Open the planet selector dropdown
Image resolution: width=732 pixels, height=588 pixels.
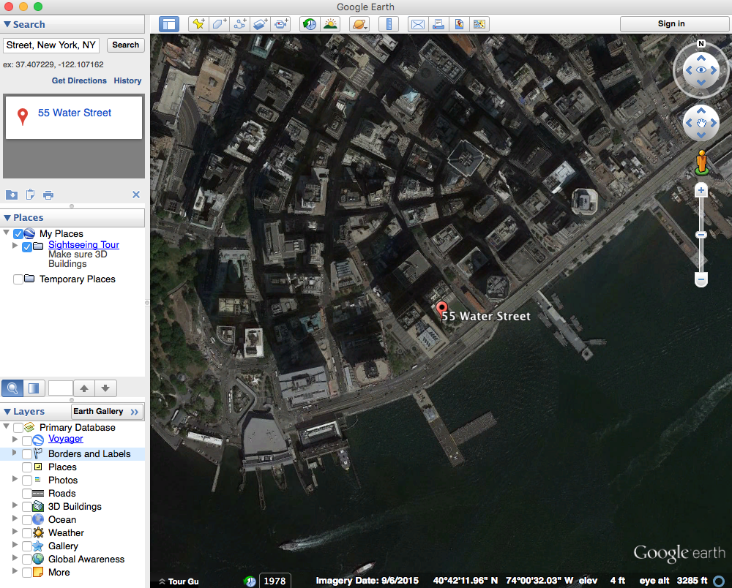359,24
